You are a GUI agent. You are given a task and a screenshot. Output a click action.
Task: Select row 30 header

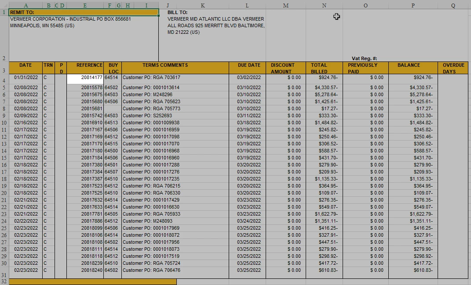4,263
